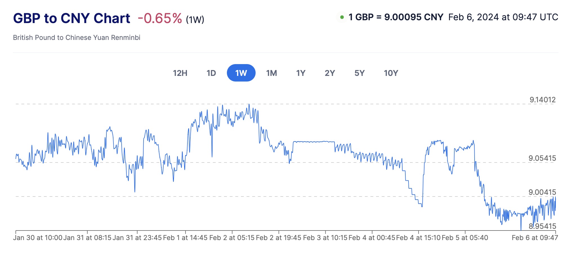The image size is (572, 253).
Task: Click the 9.14012 y-axis label
Action: pyautogui.click(x=542, y=100)
